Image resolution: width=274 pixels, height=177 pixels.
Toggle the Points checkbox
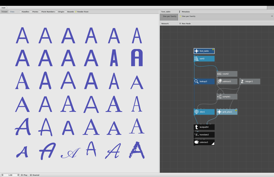coord(31,12)
